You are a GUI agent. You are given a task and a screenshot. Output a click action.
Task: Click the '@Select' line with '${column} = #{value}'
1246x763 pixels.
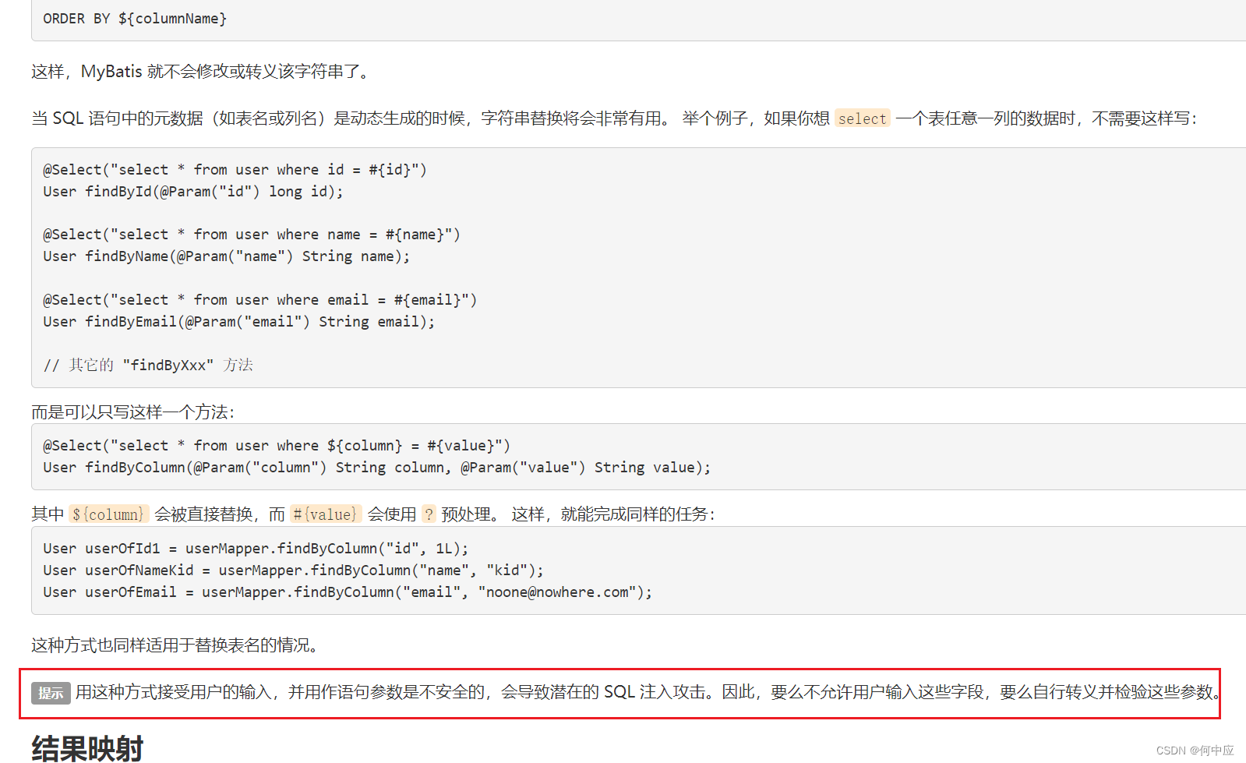[x=277, y=446]
